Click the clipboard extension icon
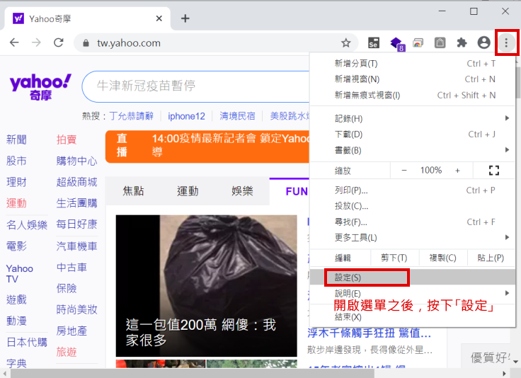 pyautogui.click(x=440, y=43)
